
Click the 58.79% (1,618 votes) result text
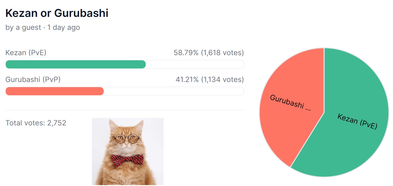click(x=209, y=53)
